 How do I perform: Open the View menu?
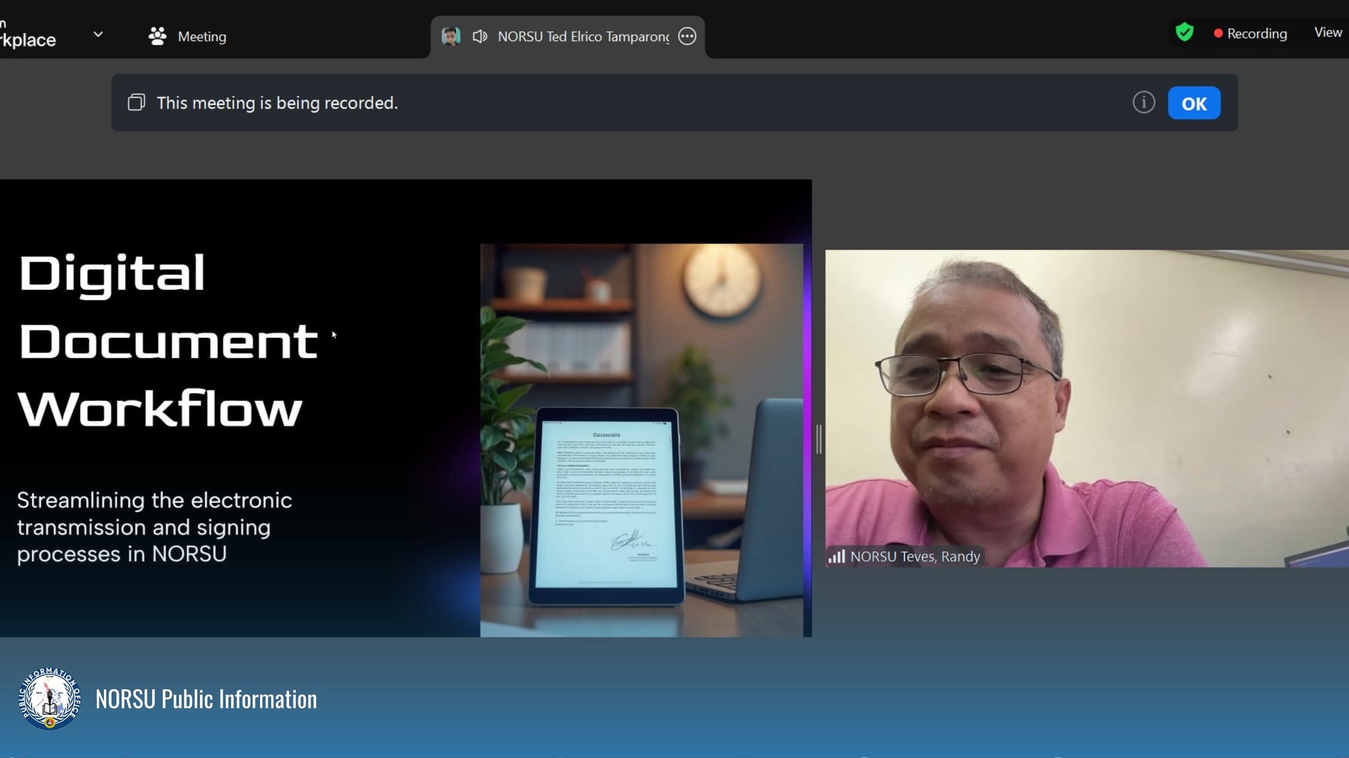point(1328,32)
